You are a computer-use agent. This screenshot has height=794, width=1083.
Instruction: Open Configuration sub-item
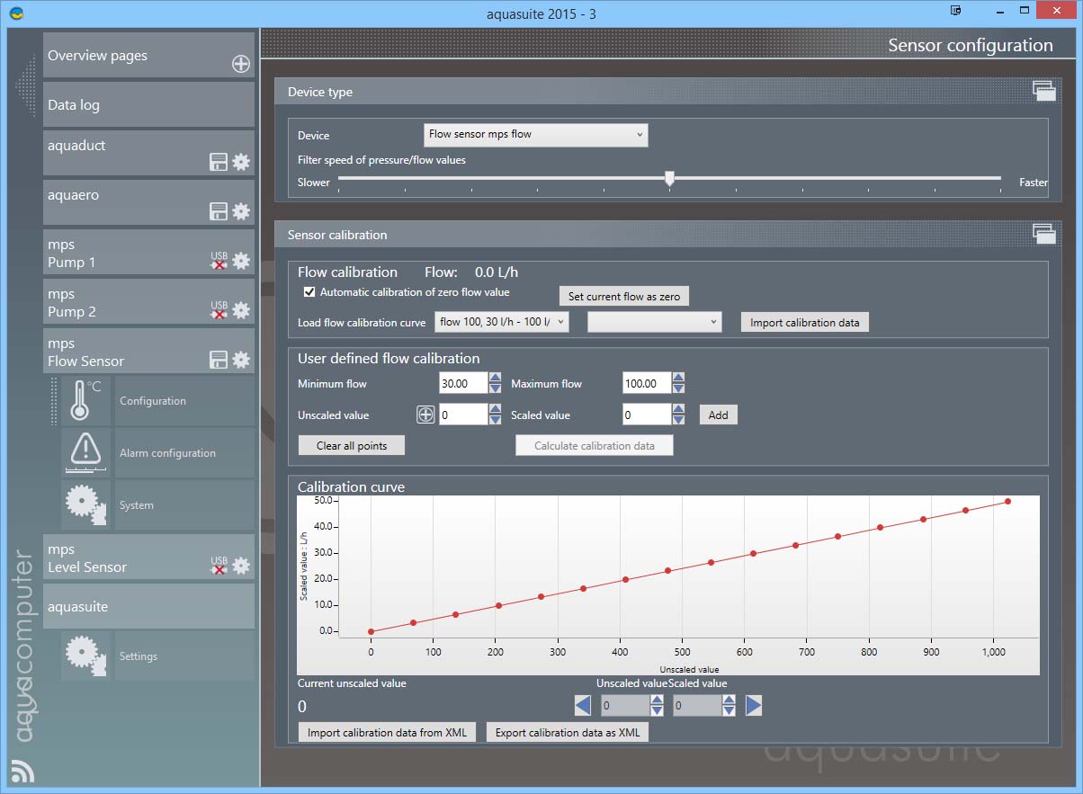tap(185, 401)
